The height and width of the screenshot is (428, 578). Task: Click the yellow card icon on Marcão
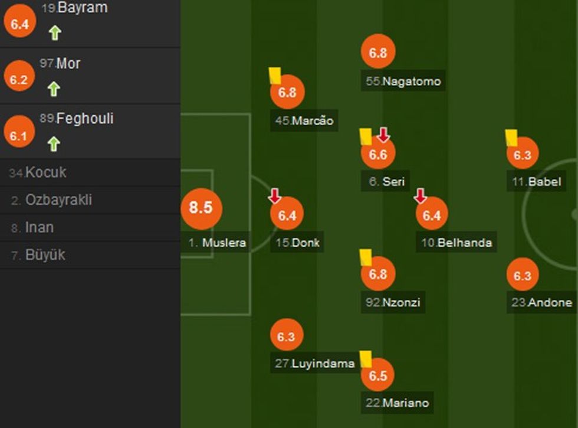tap(274, 75)
